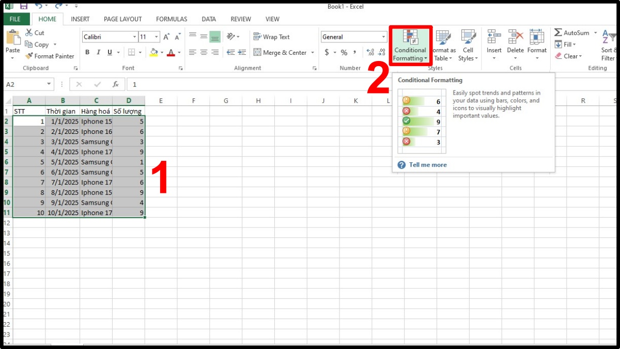Click Top Align icon
The height and width of the screenshot is (349, 620).
(193, 36)
